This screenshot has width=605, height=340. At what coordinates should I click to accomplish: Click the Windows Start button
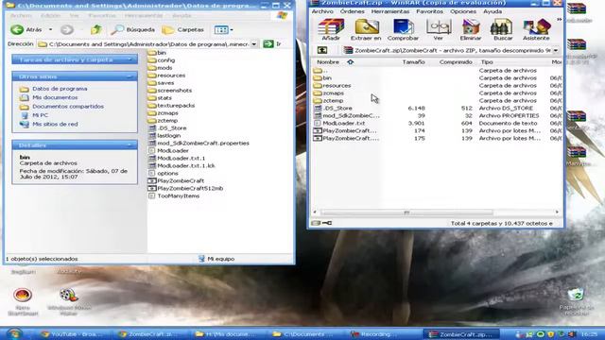(15, 333)
